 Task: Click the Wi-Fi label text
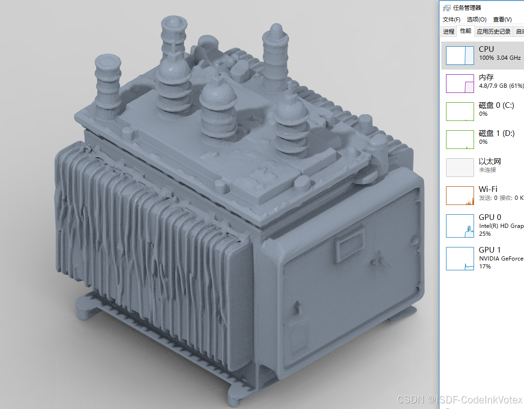(x=488, y=189)
